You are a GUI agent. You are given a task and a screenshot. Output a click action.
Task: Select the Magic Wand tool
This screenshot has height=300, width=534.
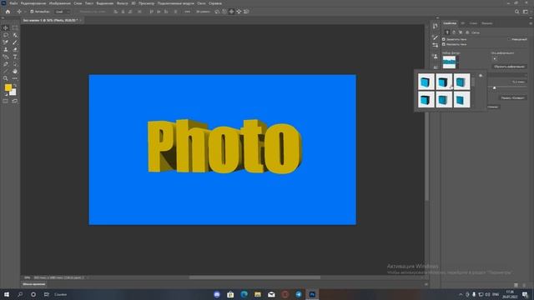[x=15, y=35]
